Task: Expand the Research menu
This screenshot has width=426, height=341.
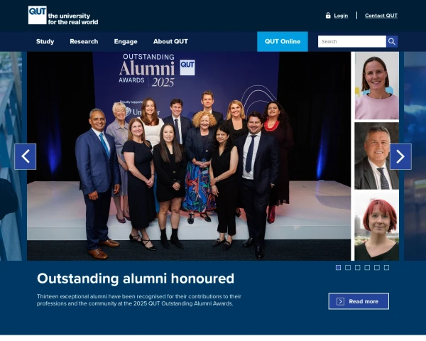Action: pos(84,41)
